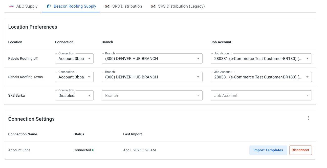The image size is (327, 168).
Task: Open Job Account dropdown for Rebels Roofing UT
Action: (261, 59)
